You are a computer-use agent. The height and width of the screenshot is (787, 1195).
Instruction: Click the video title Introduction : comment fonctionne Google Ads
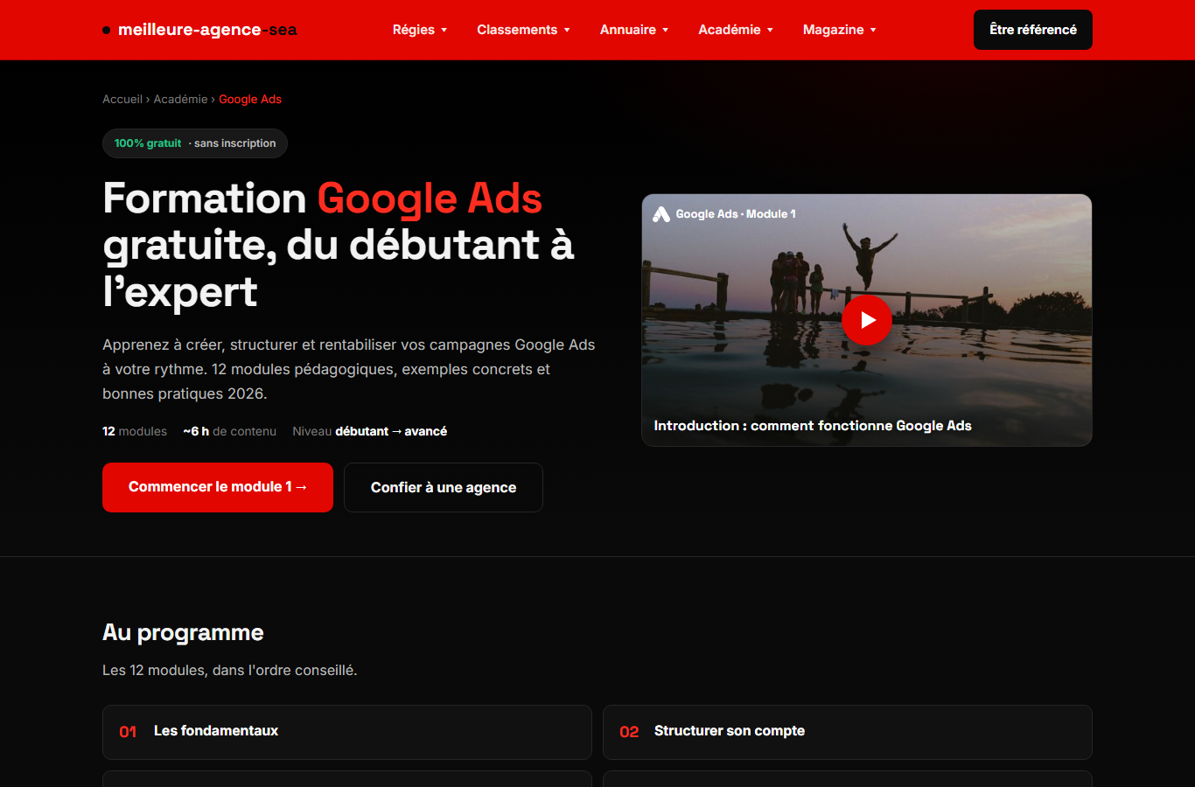(x=813, y=426)
